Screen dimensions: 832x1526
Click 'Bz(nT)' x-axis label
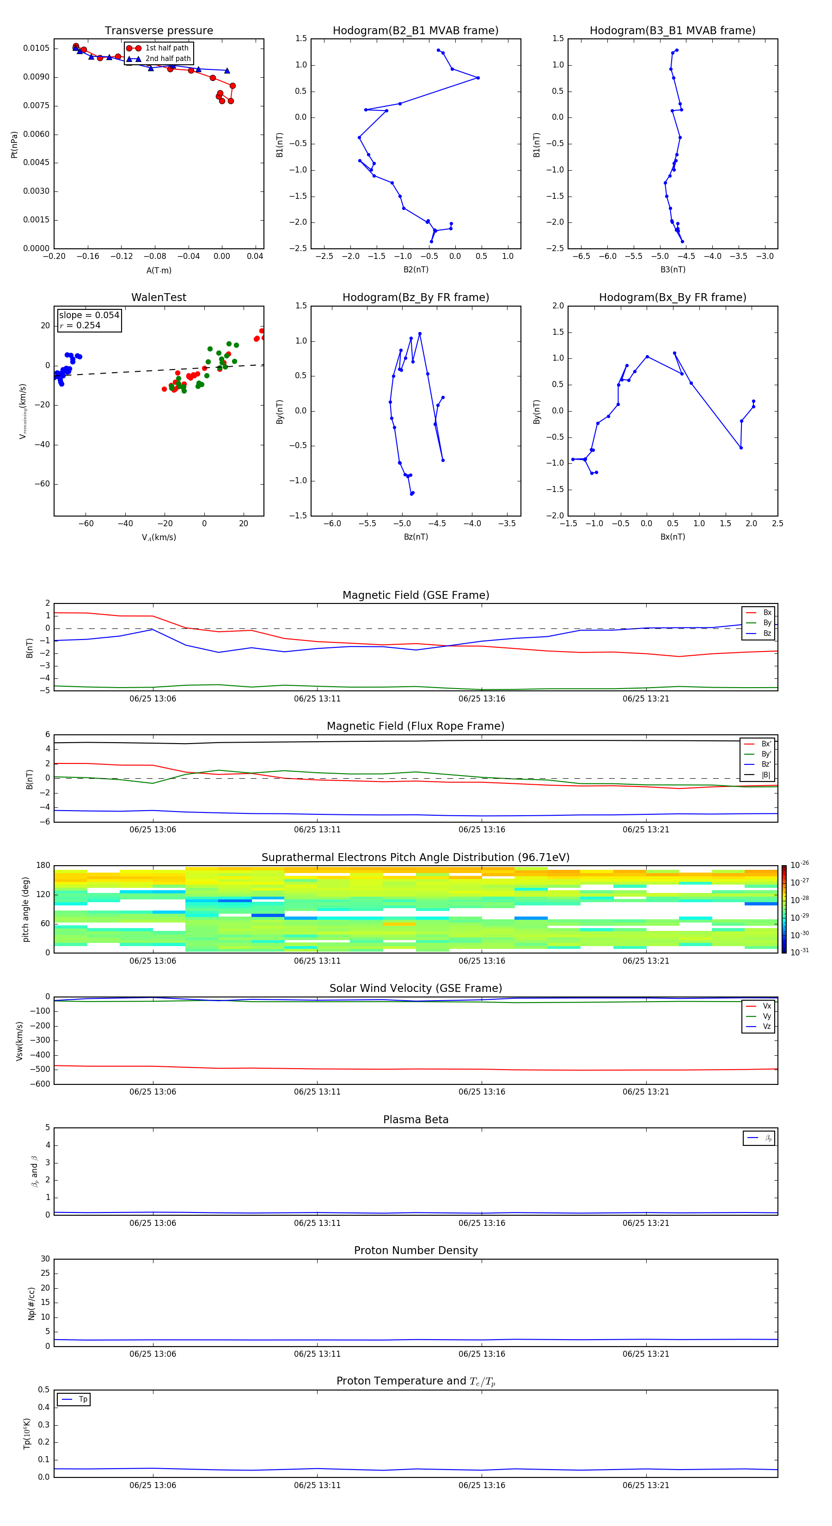[416, 537]
